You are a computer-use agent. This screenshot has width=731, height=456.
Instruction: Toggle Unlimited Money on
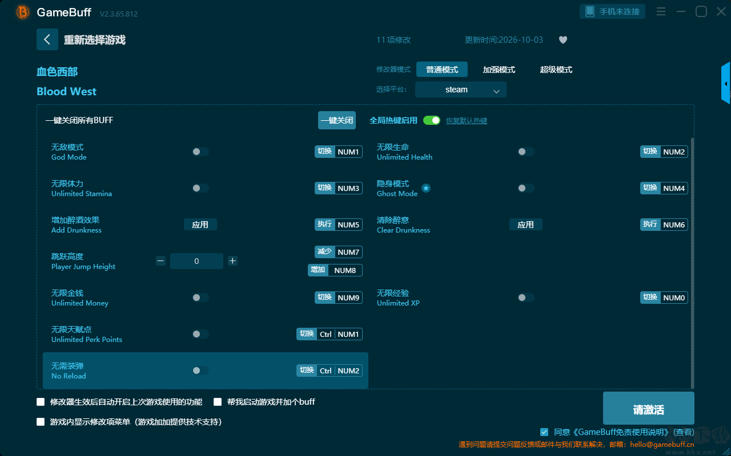pyautogui.click(x=200, y=298)
